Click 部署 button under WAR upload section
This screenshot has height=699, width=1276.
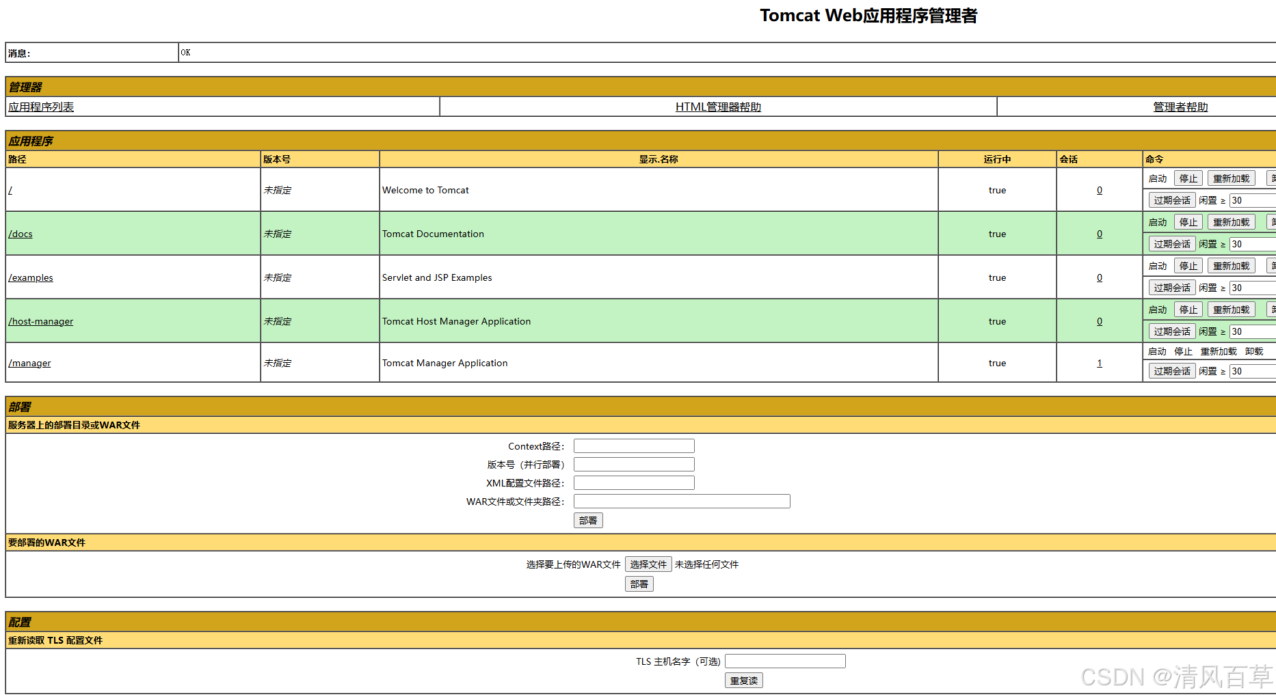coord(639,584)
